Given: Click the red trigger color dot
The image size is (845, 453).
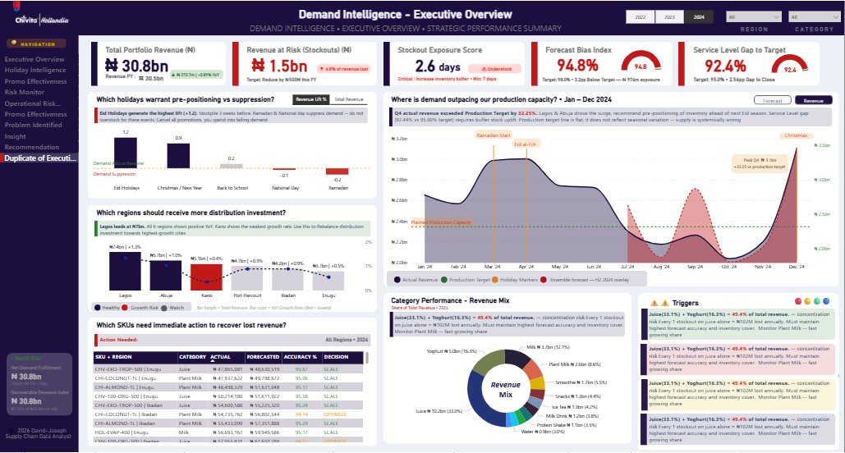Looking at the screenshot, I should click(x=798, y=302).
